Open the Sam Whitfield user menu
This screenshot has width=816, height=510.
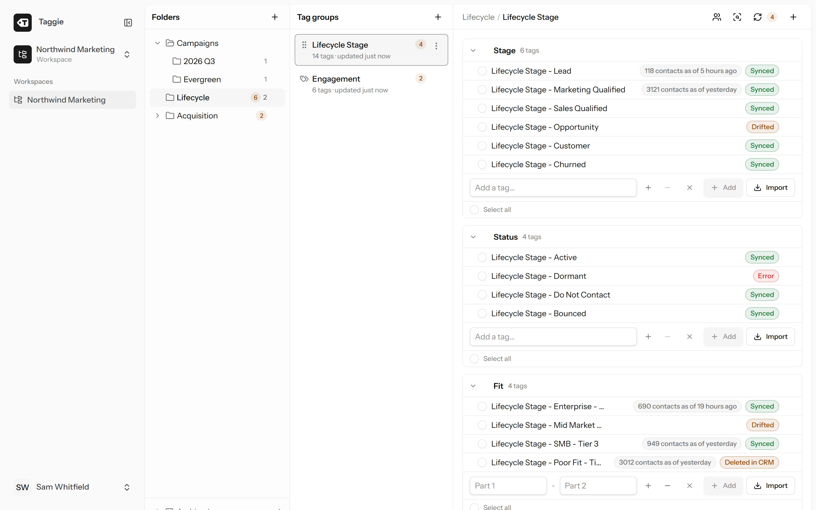(73, 487)
